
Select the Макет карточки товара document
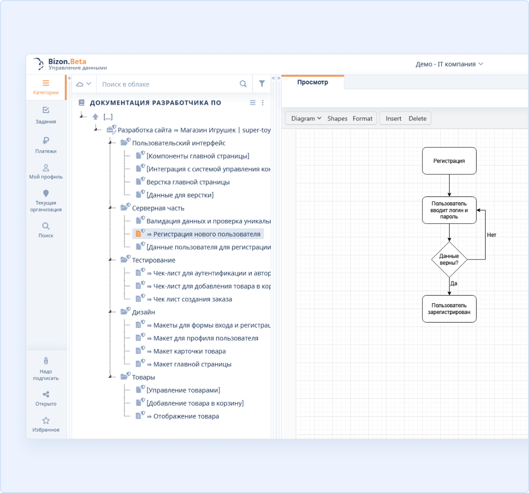click(x=189, y=351)
